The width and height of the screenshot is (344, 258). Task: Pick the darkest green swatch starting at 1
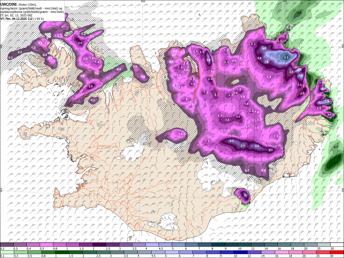point(62,252)
